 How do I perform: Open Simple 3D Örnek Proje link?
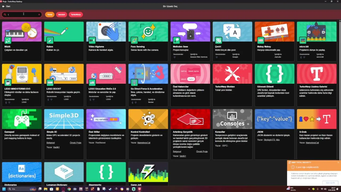(x=75, y=143)
